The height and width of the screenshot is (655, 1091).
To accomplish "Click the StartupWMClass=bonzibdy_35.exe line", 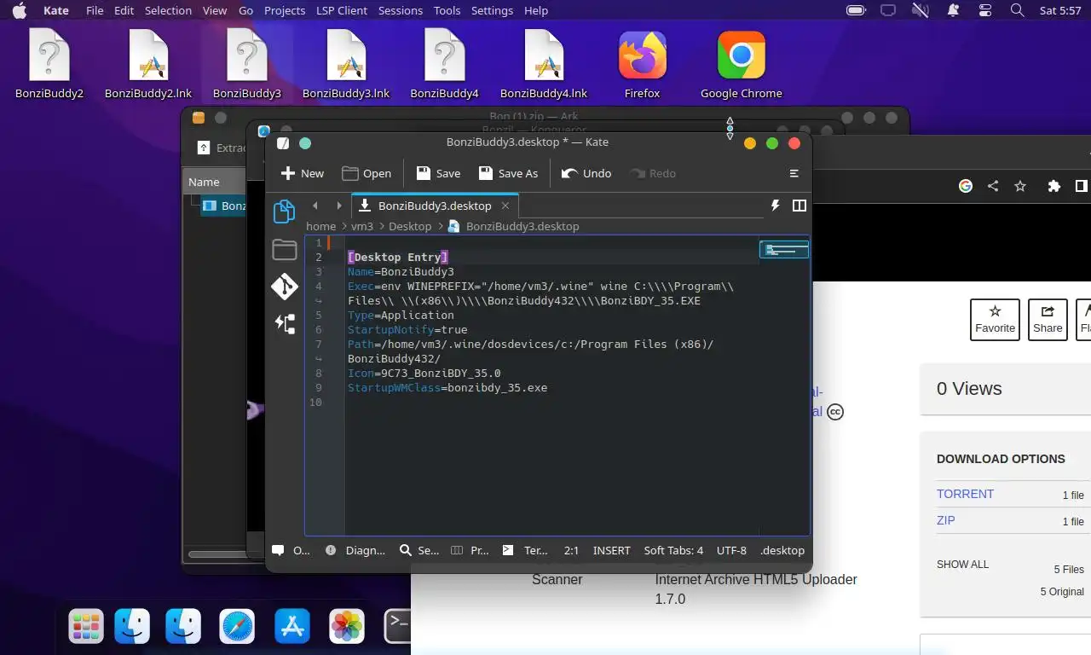I will click(x=447, y=387).
